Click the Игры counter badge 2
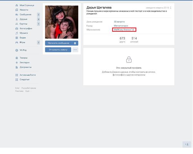 coord(38,42)
